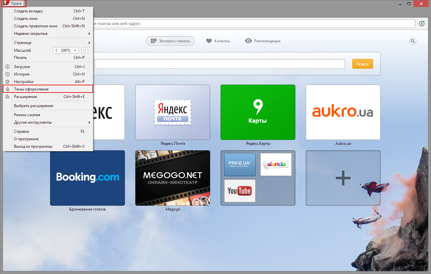Click the orange Поиск button
Image resolution: width=431 pixels, height=274 pixels.
(363, 64)
